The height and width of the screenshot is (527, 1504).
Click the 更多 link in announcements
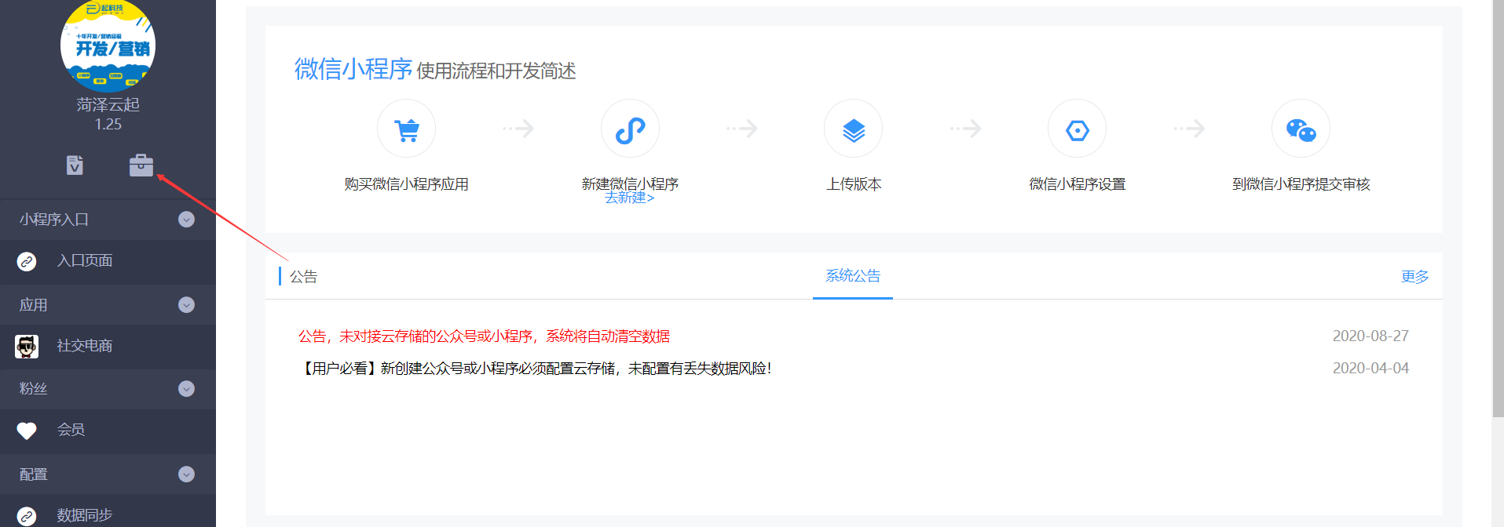[x=1415, y=277]
